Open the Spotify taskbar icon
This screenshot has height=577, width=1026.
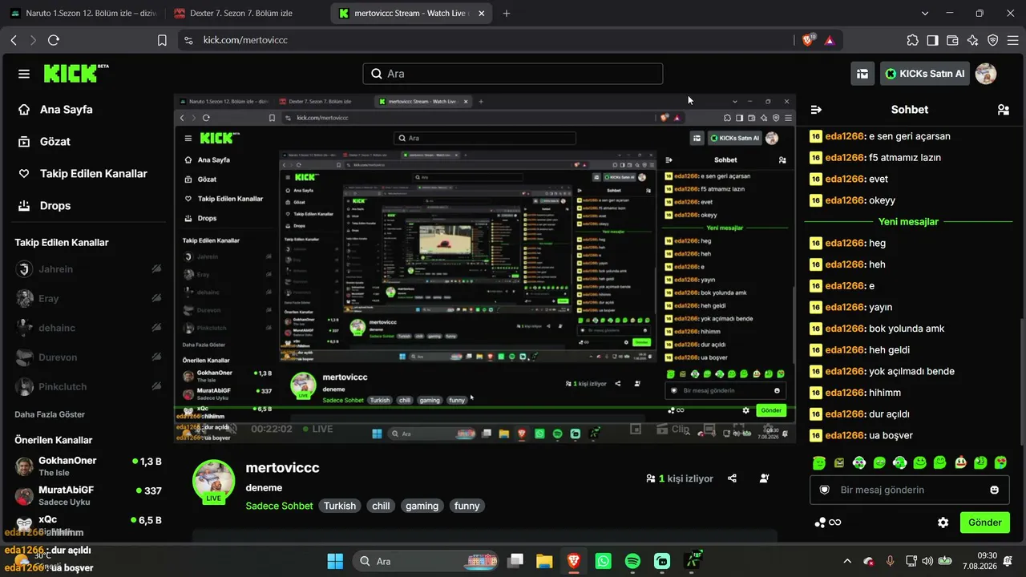[x=632, y=561]
